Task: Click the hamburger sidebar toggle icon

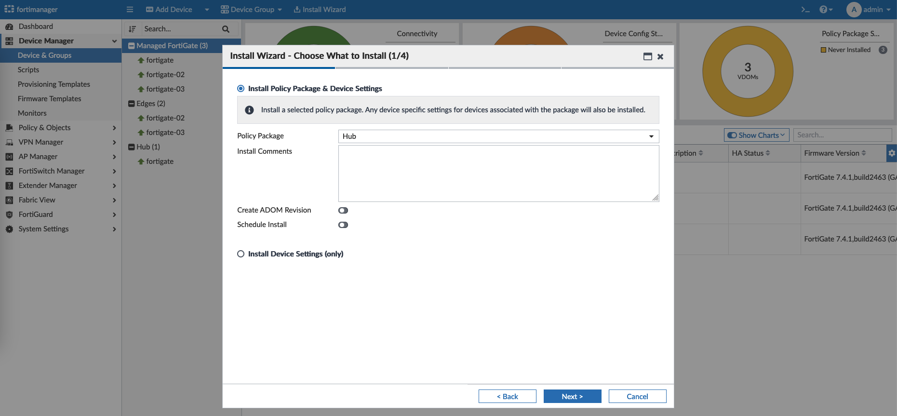Action: (130, 10)
